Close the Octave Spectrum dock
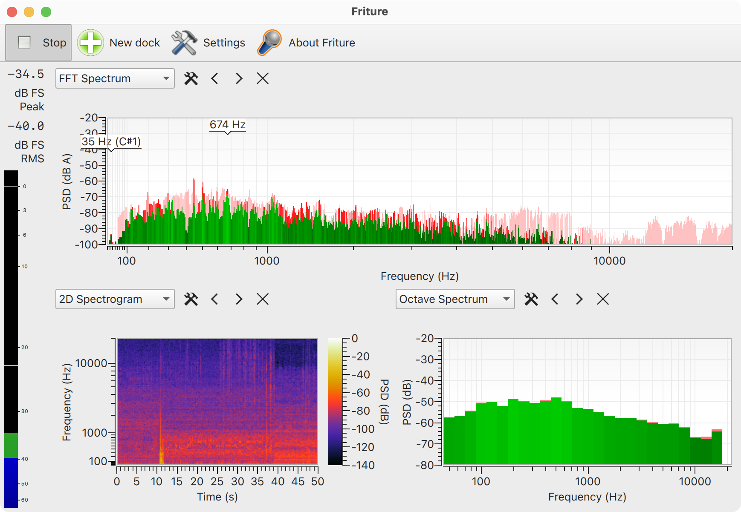The height and width of the screenshot is (512, 741). click(603, 299)
